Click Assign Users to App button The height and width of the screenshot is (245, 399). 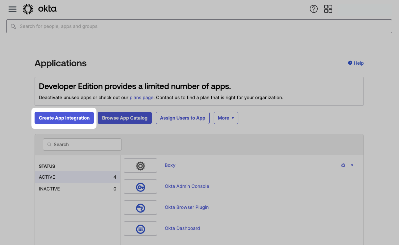point(183,118)
